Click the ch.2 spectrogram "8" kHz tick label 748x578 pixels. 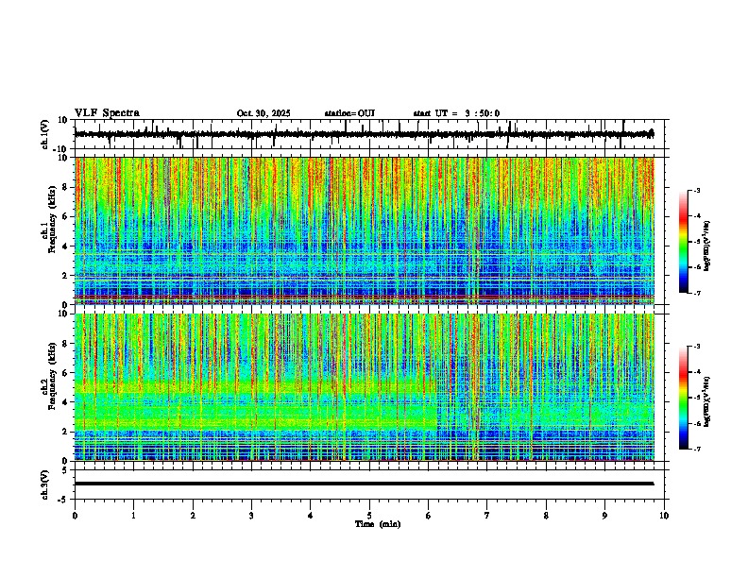pyautogui.click(x=66, y=344)
